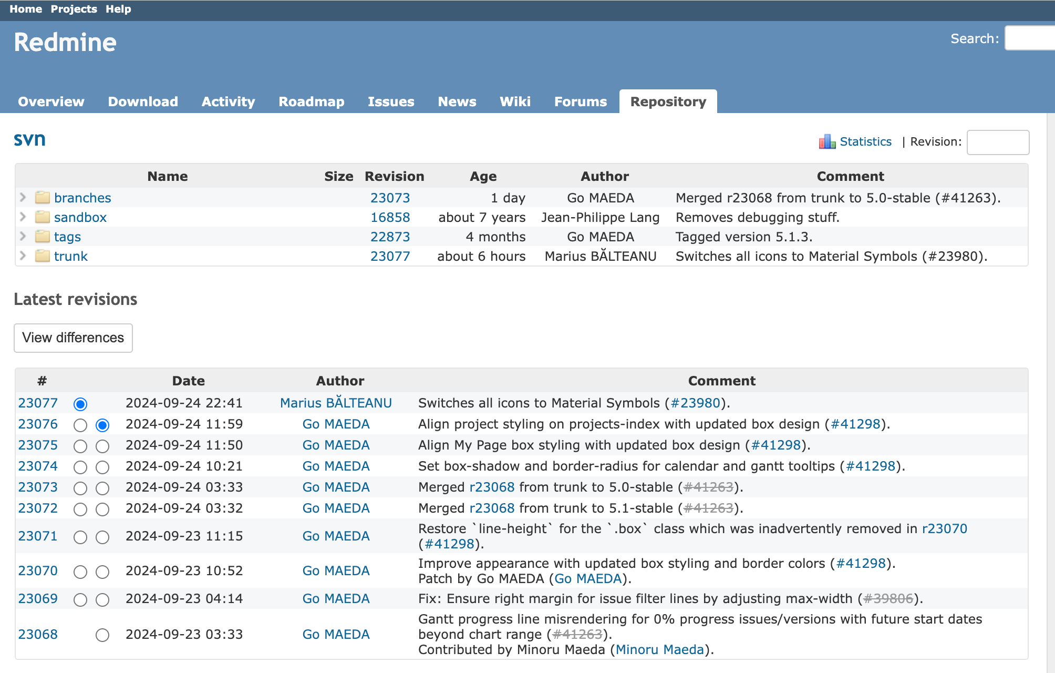Click the trunk folder icon
This screenshot has height=673, width=1055.
point(43,256)
